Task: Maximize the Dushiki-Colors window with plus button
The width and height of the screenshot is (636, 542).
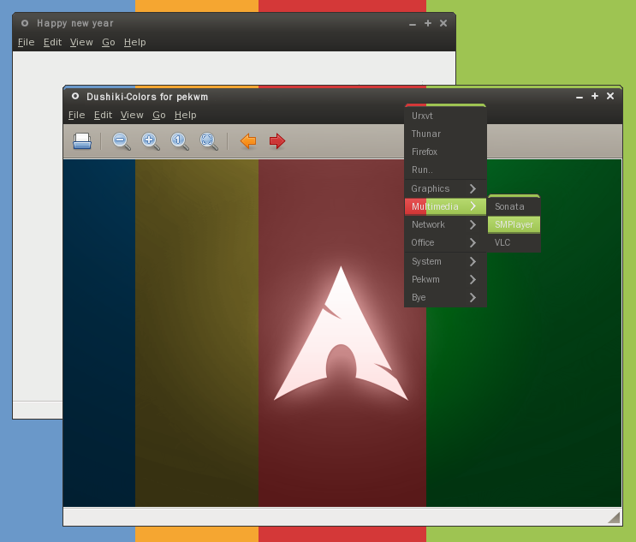Action: click(595, 96)
